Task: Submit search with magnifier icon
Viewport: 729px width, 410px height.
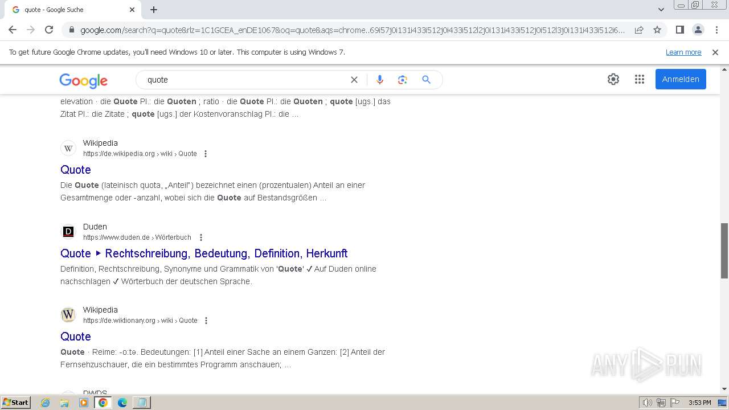Action: pos(426,80)
